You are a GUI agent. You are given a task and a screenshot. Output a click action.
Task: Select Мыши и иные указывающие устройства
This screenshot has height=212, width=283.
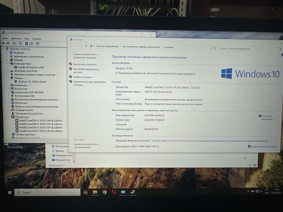[36, 107]
